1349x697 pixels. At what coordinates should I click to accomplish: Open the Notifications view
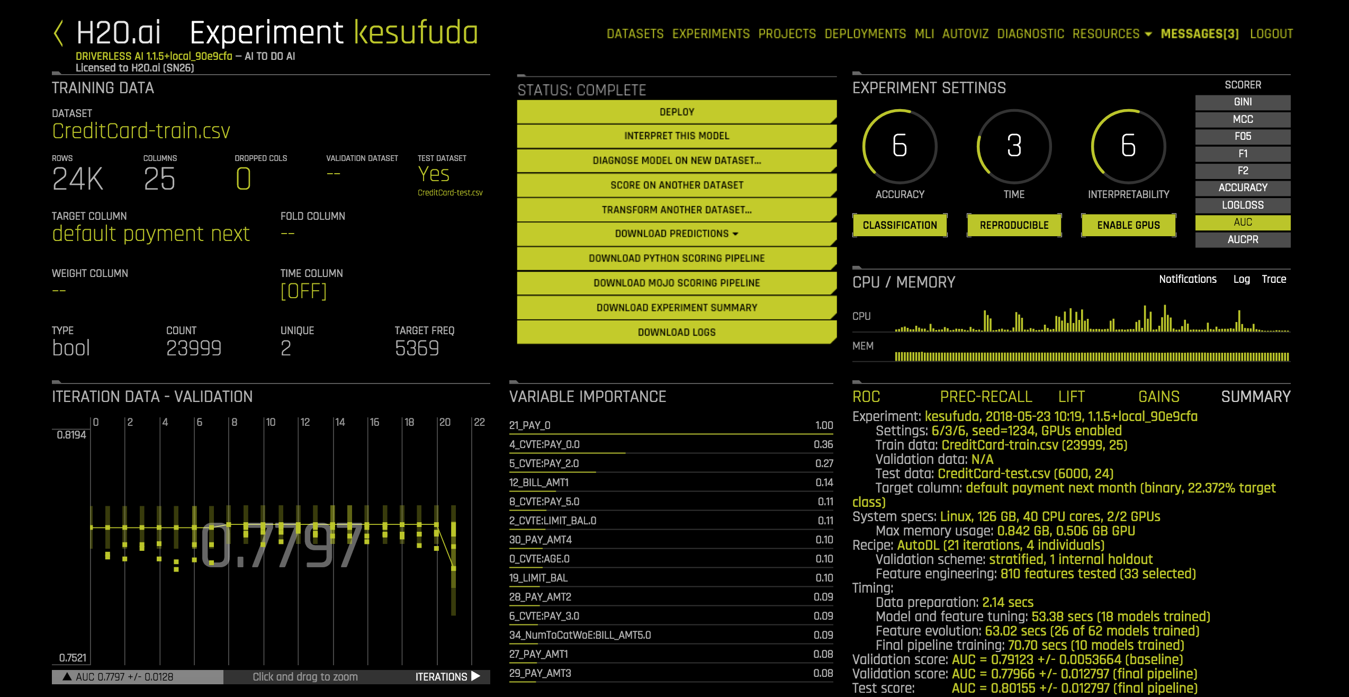tap(1188, 279)
